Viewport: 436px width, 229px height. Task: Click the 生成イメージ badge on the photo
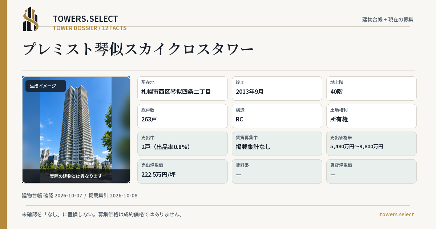45,86
